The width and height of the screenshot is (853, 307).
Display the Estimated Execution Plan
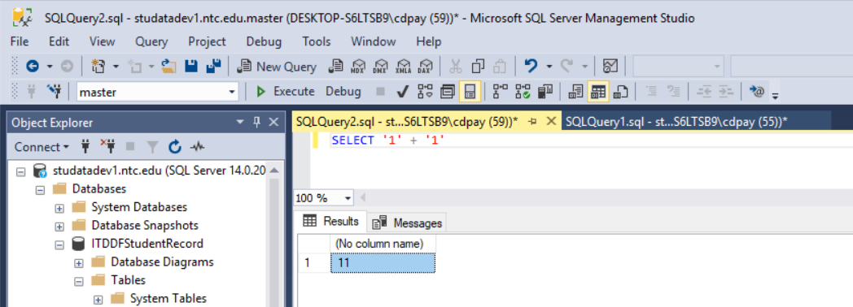click(425, 92)
